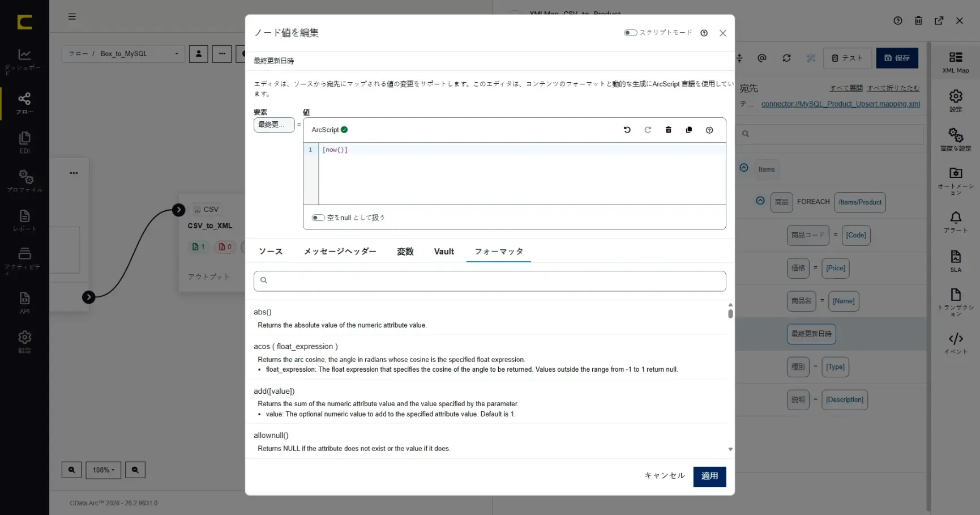
Task: Click すべて展開 link
Action: click(x=846, y=88)
